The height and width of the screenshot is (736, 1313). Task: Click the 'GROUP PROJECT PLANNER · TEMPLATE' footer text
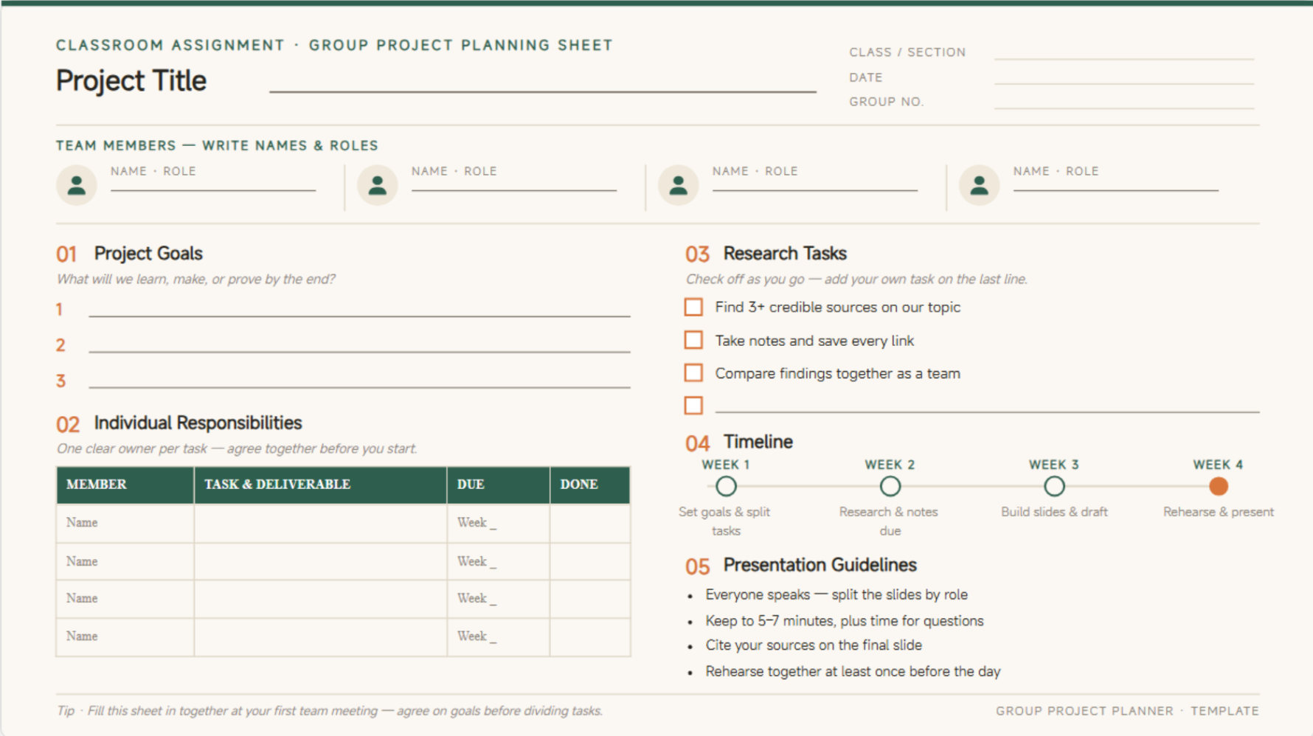[x=1127, y=711]
